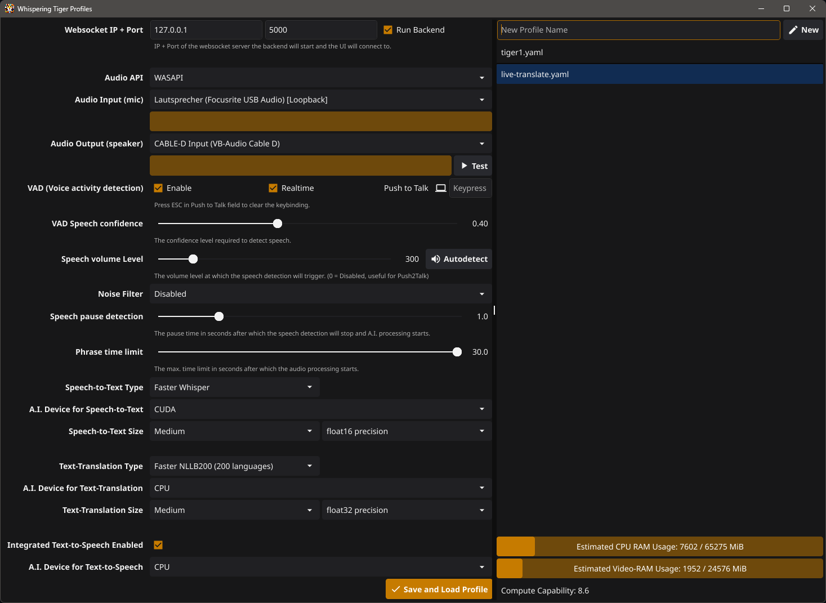Click the speaker icon on Autodetect button
826x603 pixels.
click(x=435, y=259)
